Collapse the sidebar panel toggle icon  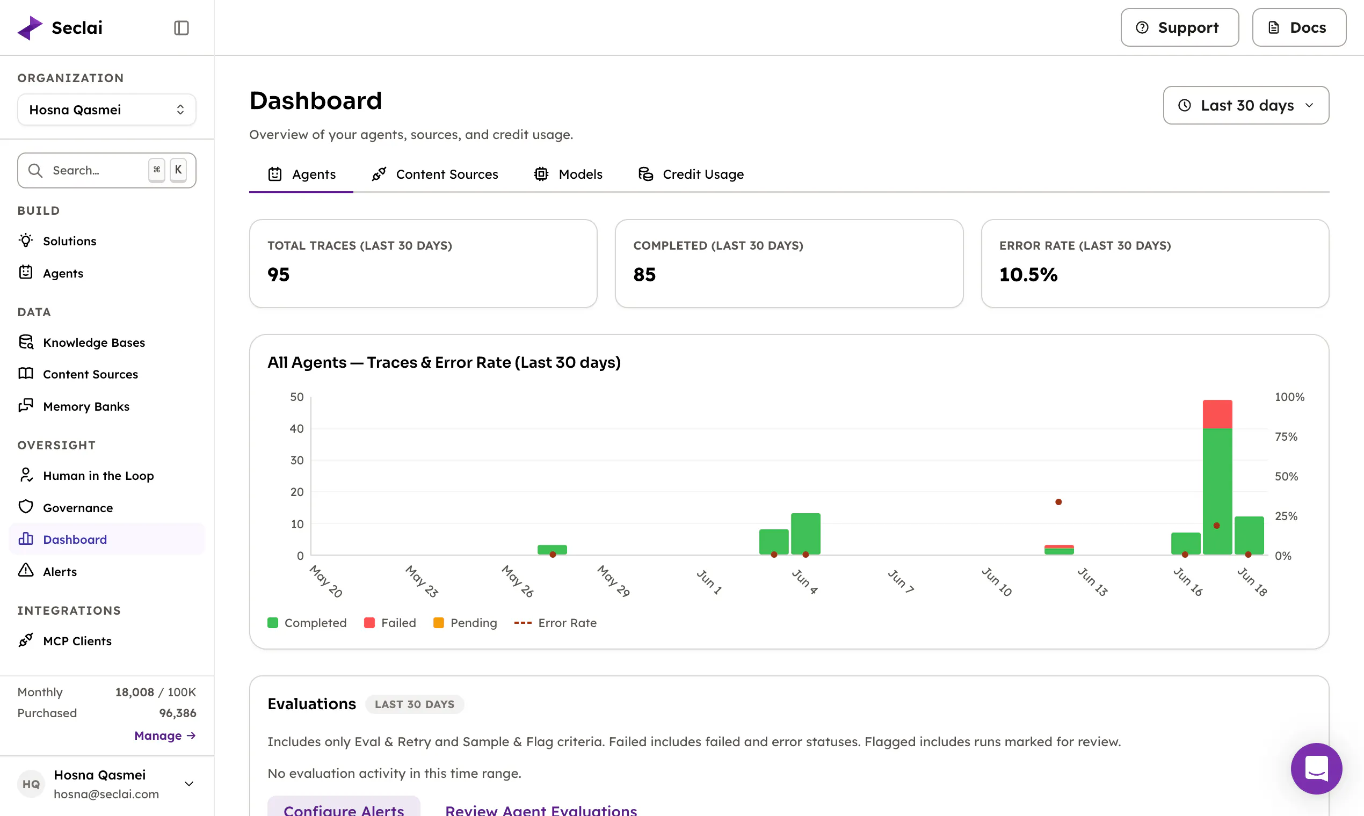(x=182, y=27)
